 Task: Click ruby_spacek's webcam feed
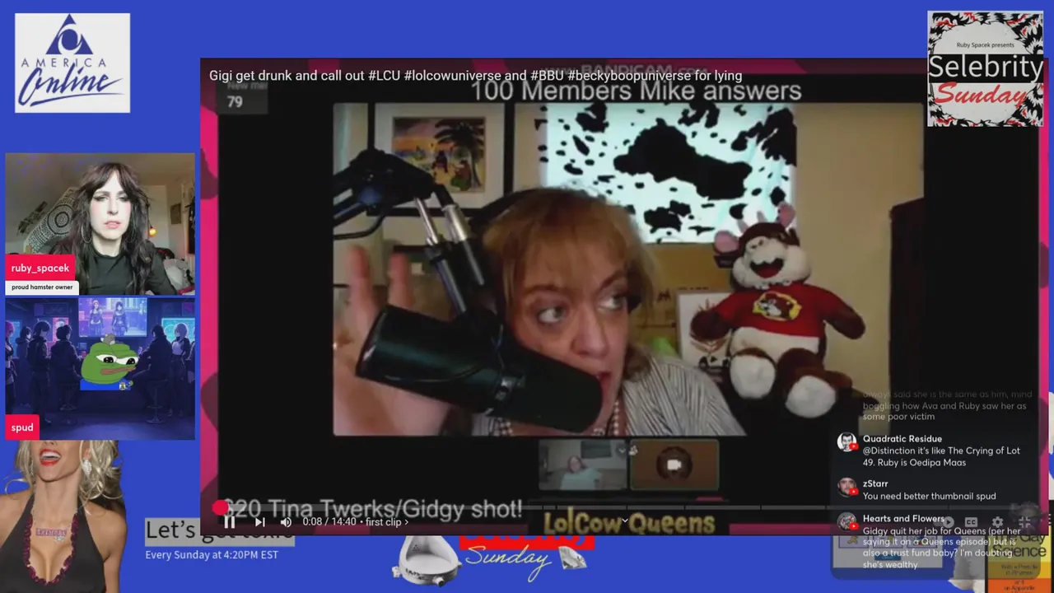tap(100, 223)
